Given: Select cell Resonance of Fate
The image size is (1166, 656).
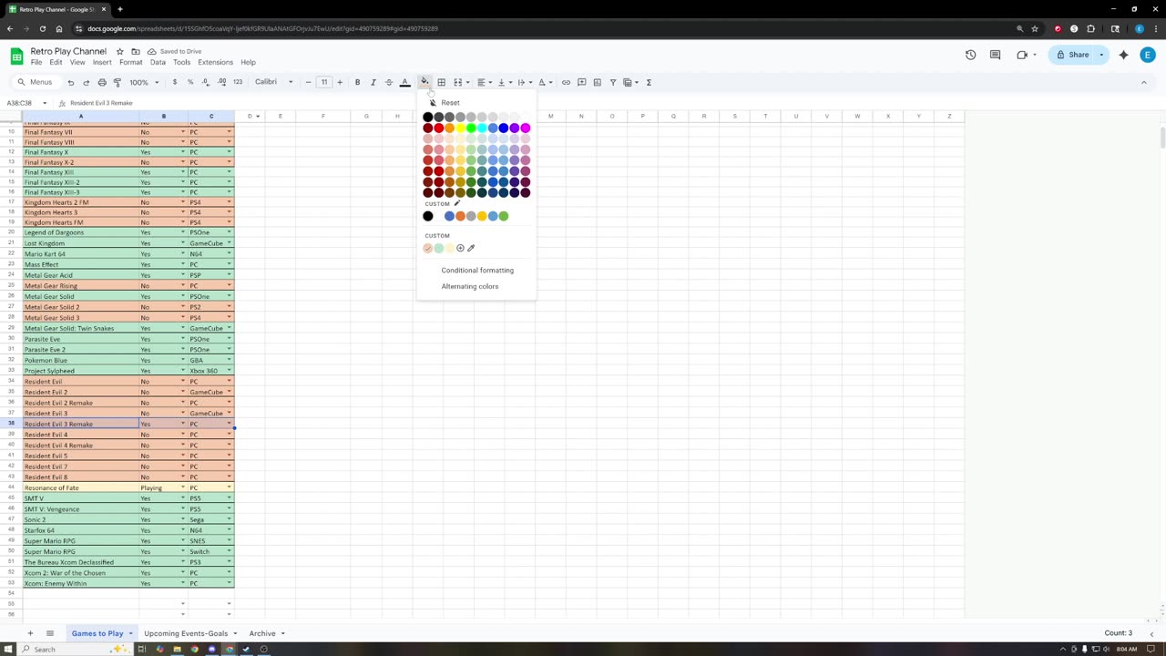Looking at the screenshot, I should click(x=80, y=487).
